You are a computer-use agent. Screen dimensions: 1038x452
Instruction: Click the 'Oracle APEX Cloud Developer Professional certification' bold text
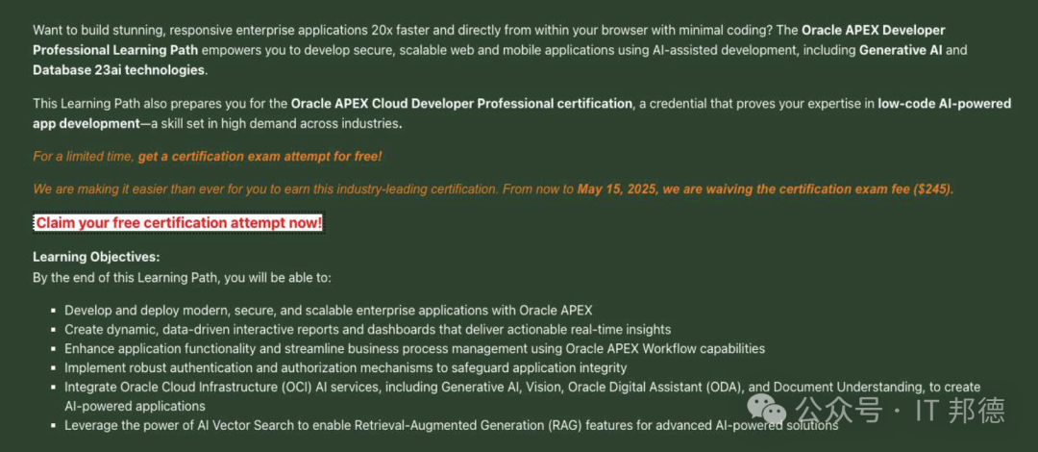point(461,104)
